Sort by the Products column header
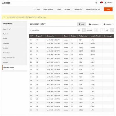Screen dimensions: 116x116 point(74,36)
